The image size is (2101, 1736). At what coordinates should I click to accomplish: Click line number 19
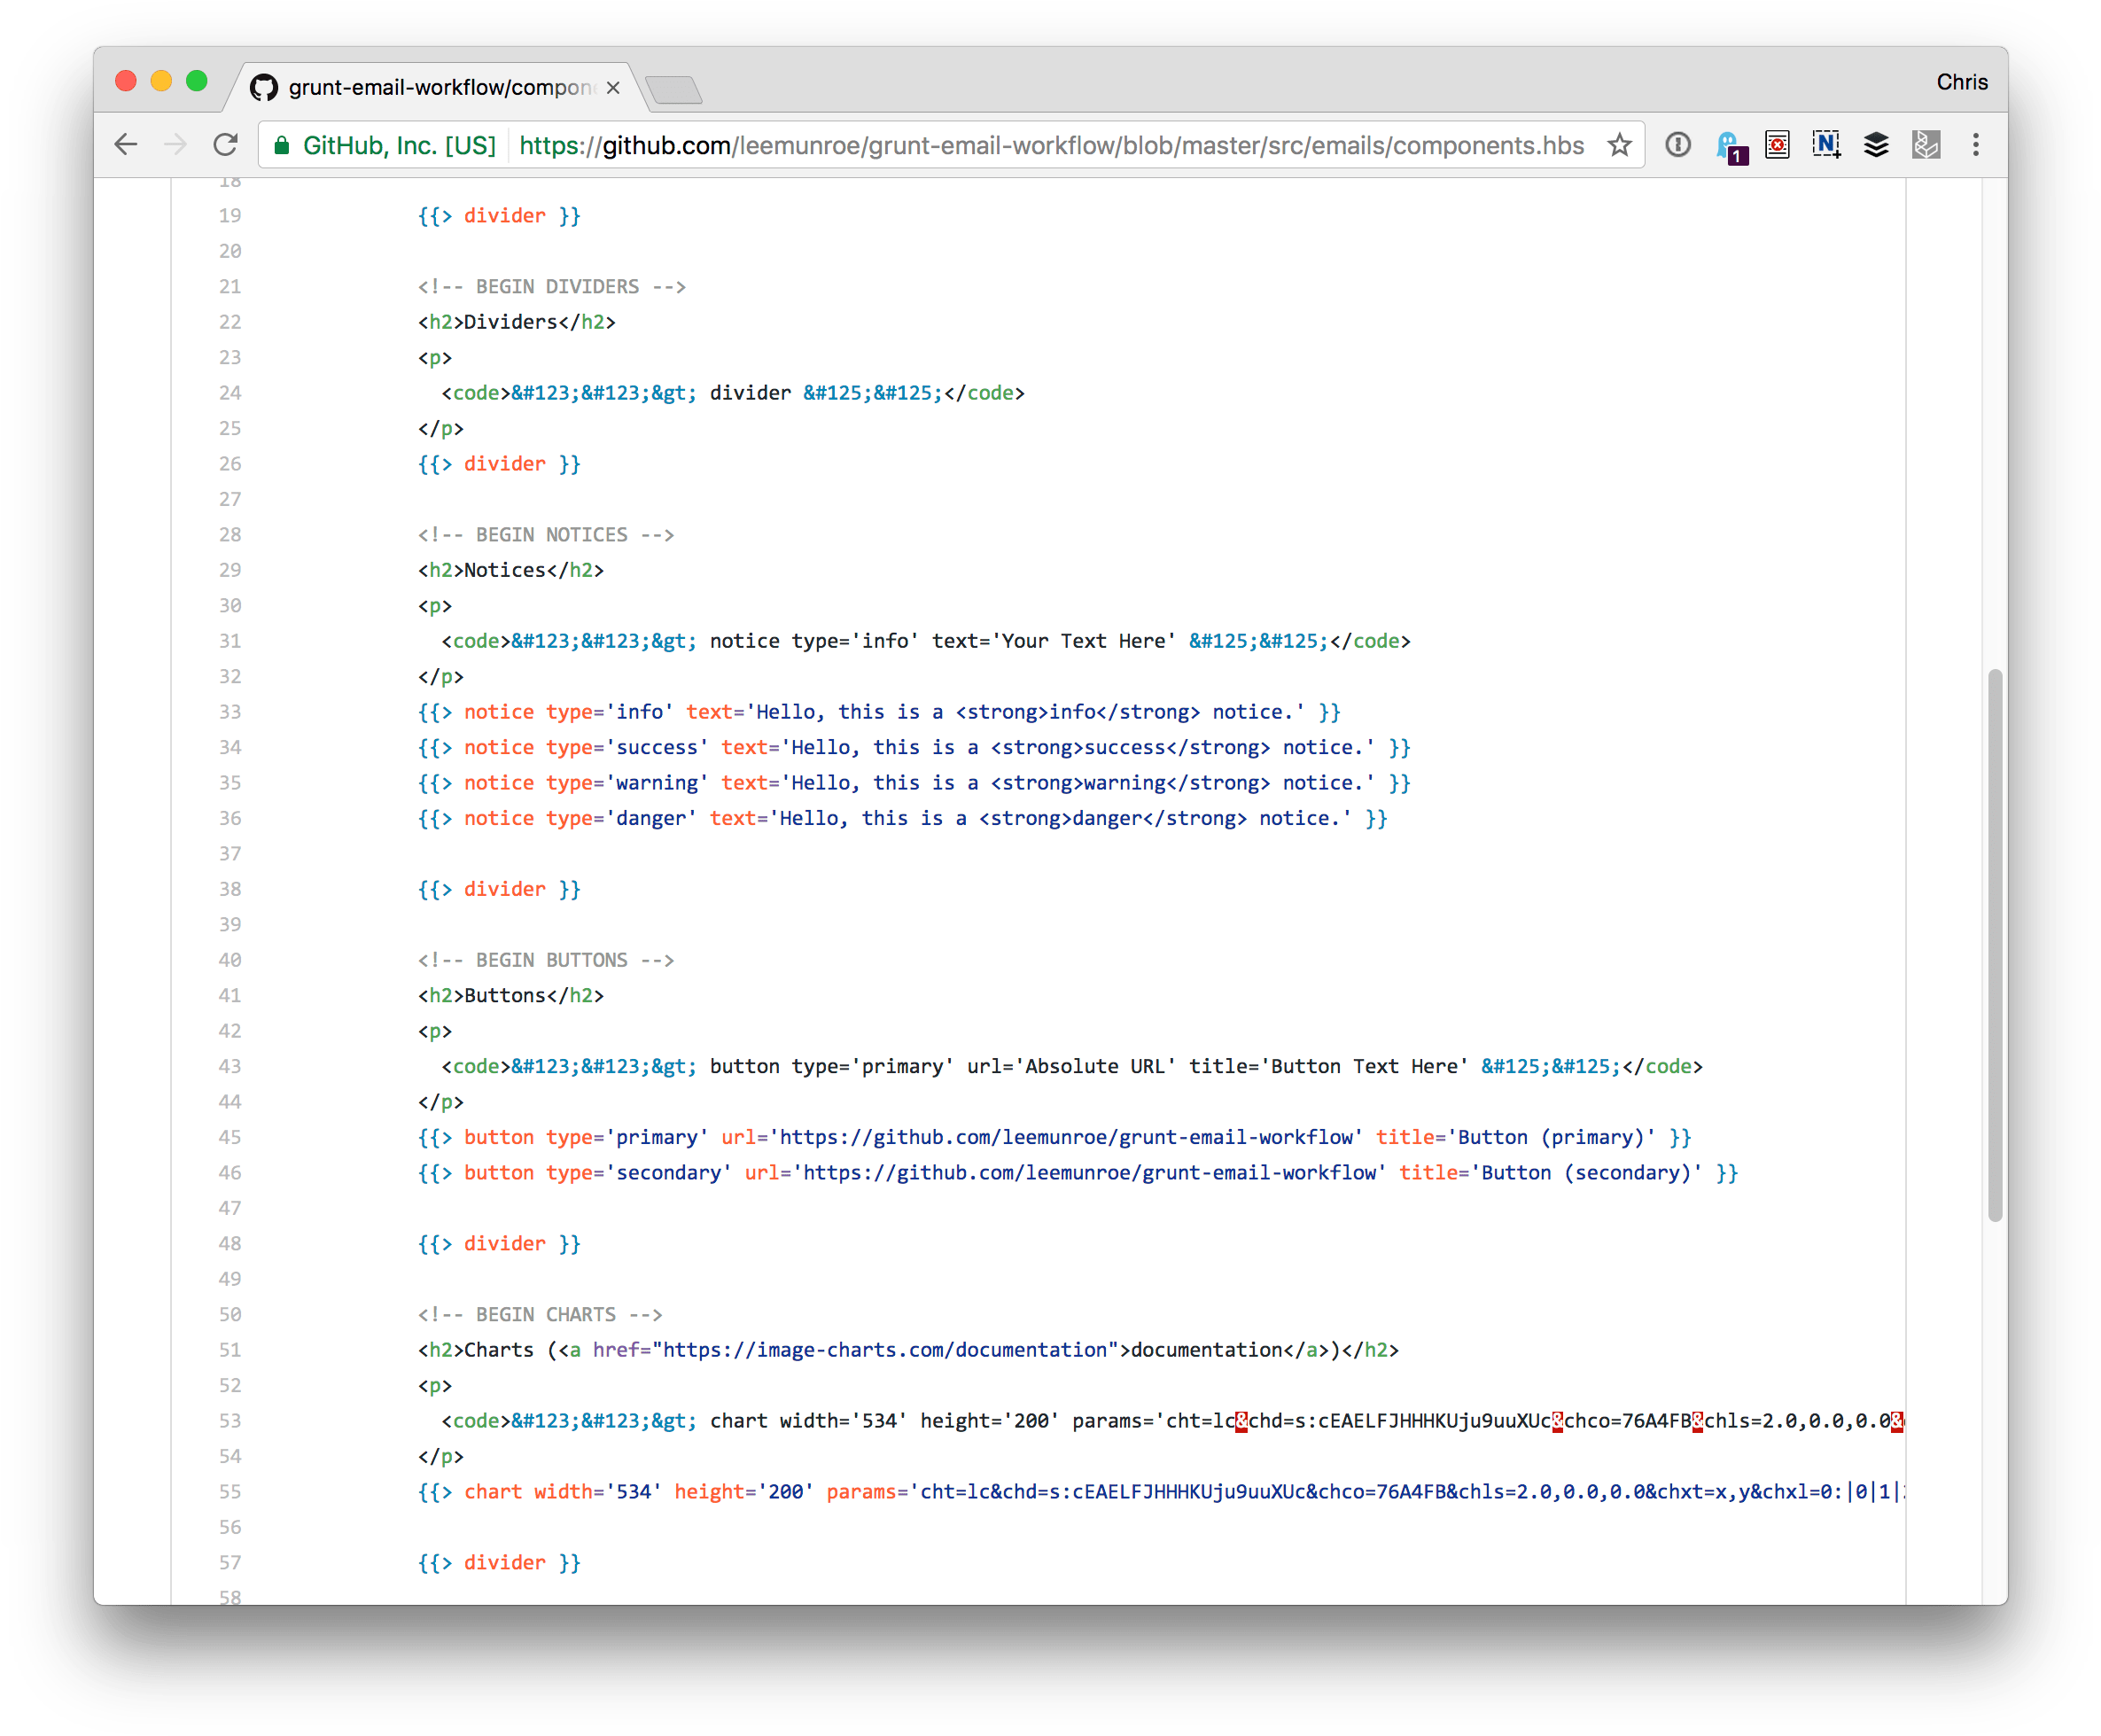click(230, 215)
